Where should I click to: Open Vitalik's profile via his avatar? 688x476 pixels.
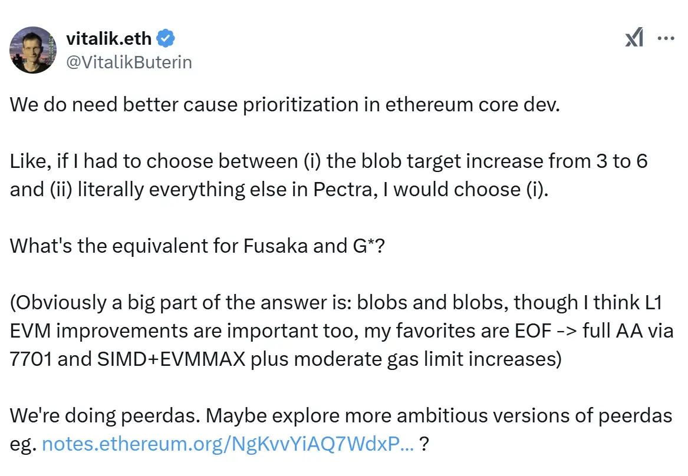coord(33,50)
